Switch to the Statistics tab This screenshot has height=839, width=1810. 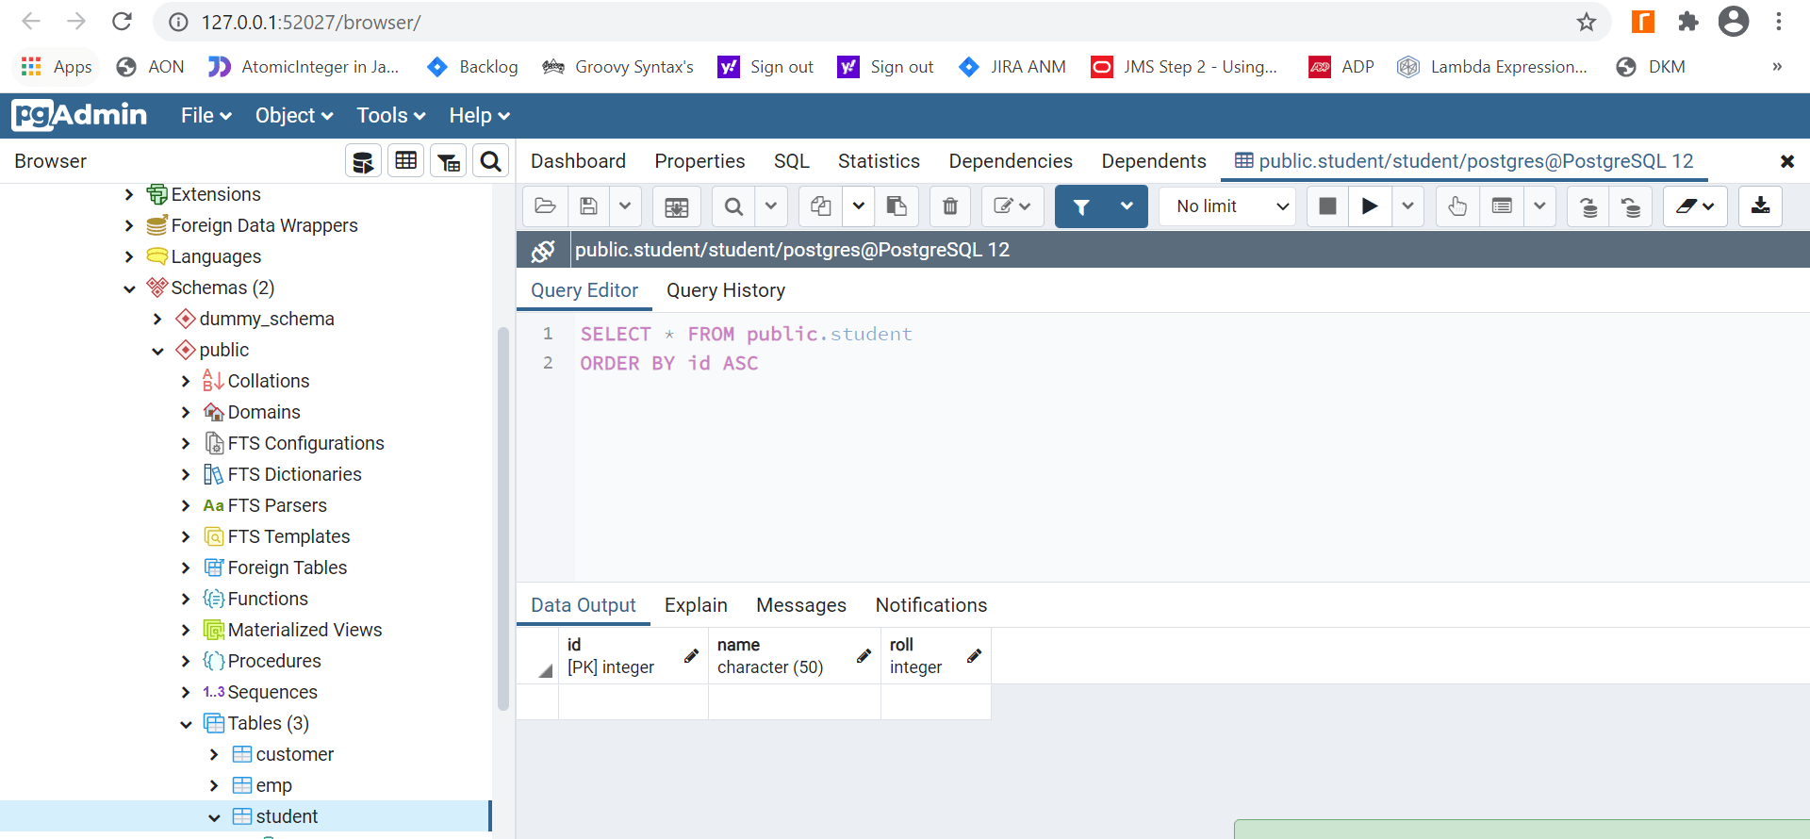point(879,161)
